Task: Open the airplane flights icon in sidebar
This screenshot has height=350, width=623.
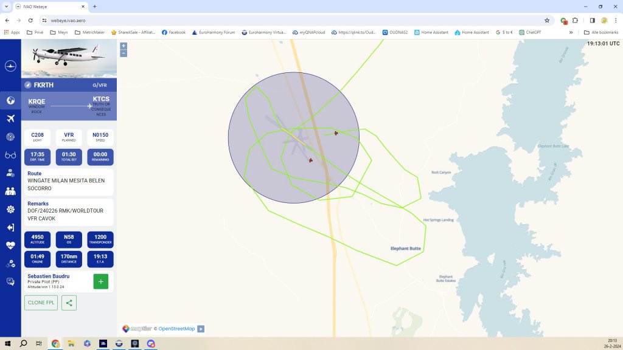Action: pyautogui.click(x=10, y=118)
